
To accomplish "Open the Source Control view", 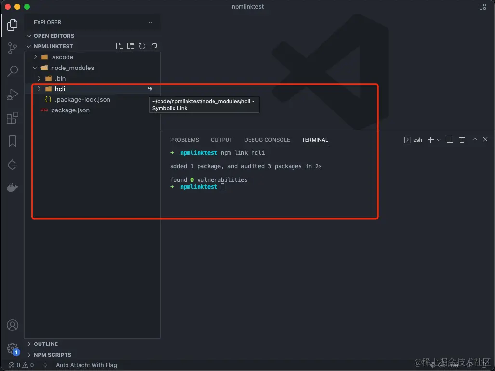I will [x=13, y=48].
